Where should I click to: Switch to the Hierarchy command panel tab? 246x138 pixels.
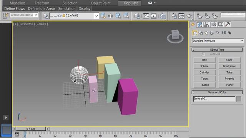[207, 25]
